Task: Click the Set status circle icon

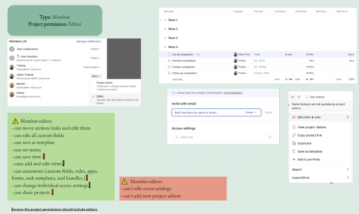Action: 307,97
